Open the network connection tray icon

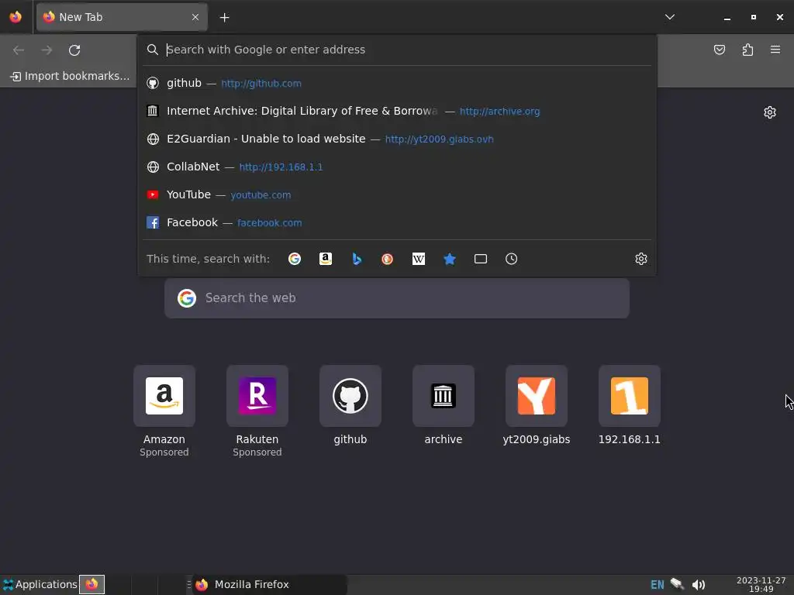point(677,584)
